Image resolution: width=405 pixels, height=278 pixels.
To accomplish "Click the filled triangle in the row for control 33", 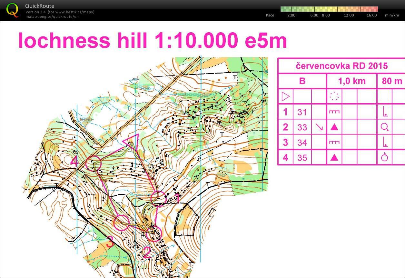I will pyautogui.click(x=334, y=127).
